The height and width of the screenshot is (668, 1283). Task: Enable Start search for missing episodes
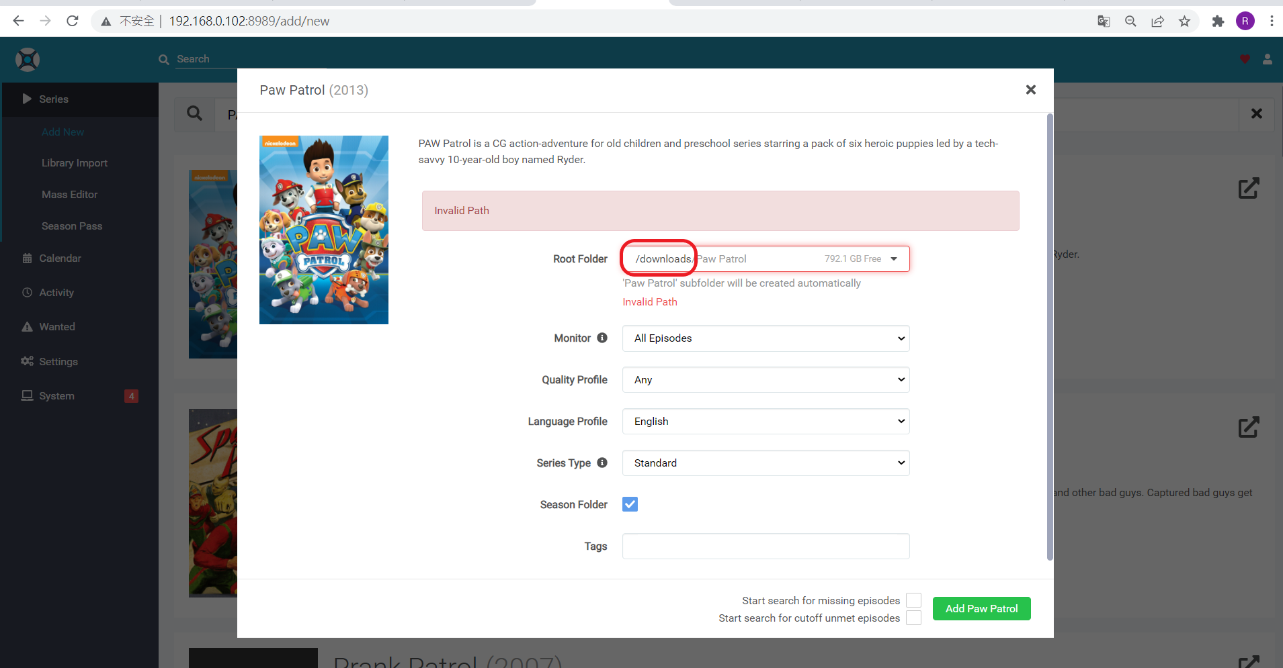[x=913, y=600]
